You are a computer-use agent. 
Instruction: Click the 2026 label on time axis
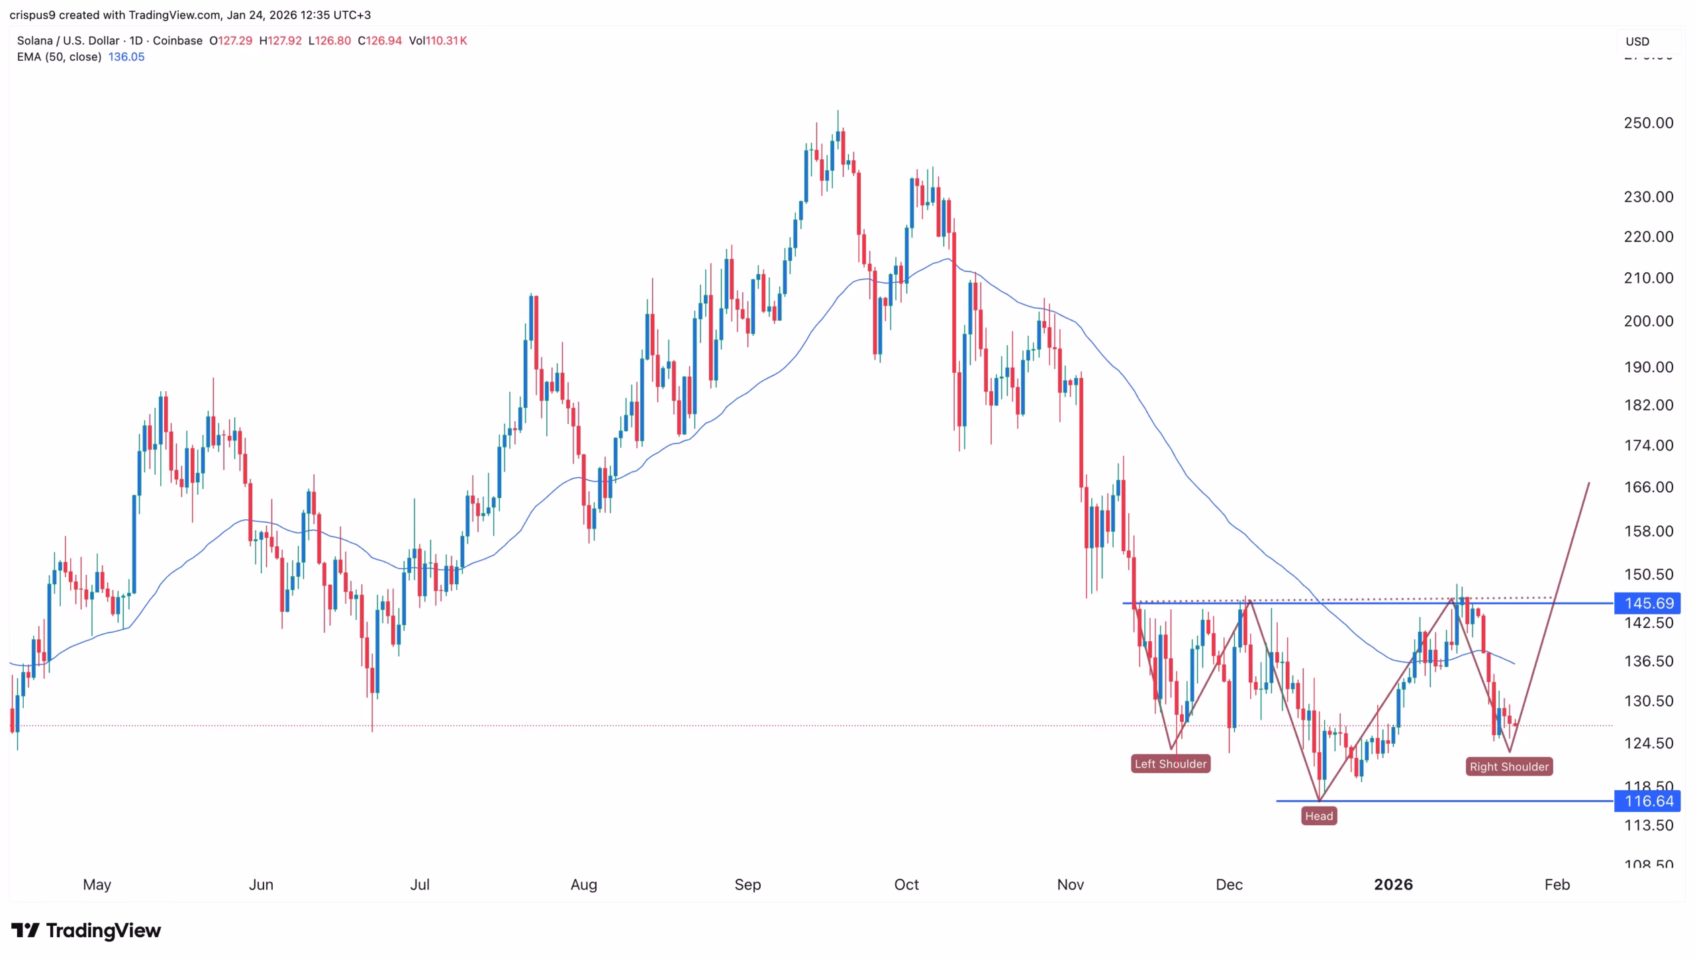pyautogui.click(x=1393, y=884)
